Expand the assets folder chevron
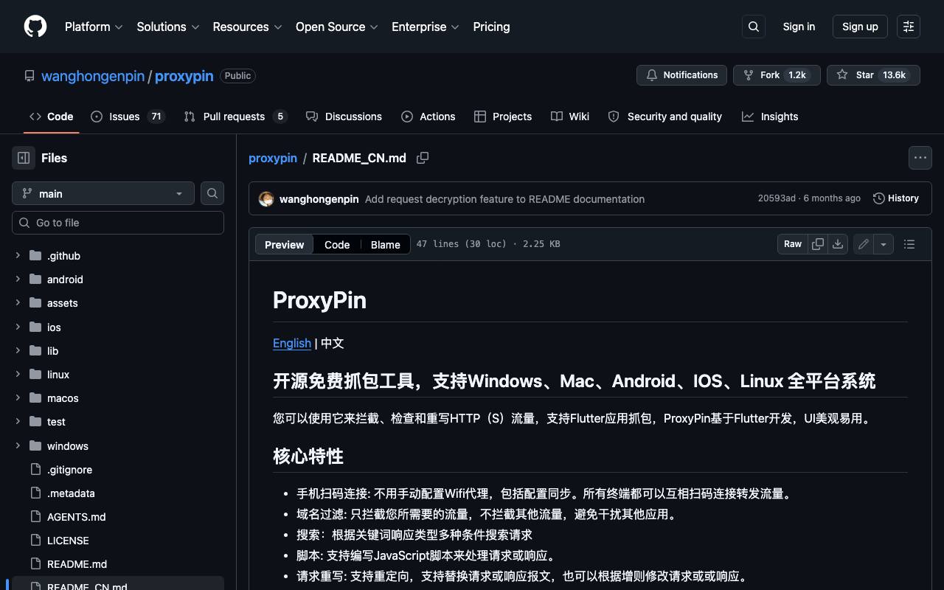The image size is (944, 590). click(x=18, y=303)
